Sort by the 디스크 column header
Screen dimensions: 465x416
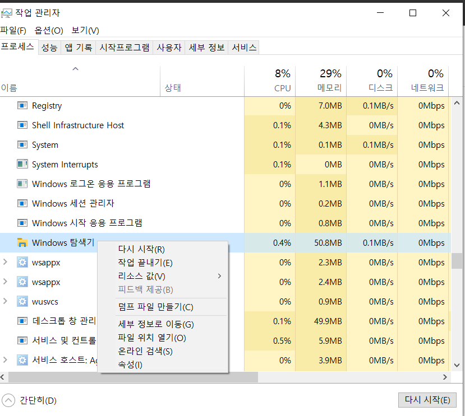point(372,81)
